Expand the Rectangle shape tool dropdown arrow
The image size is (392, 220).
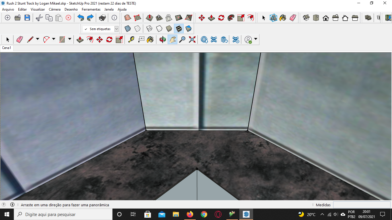pos(70,39)
